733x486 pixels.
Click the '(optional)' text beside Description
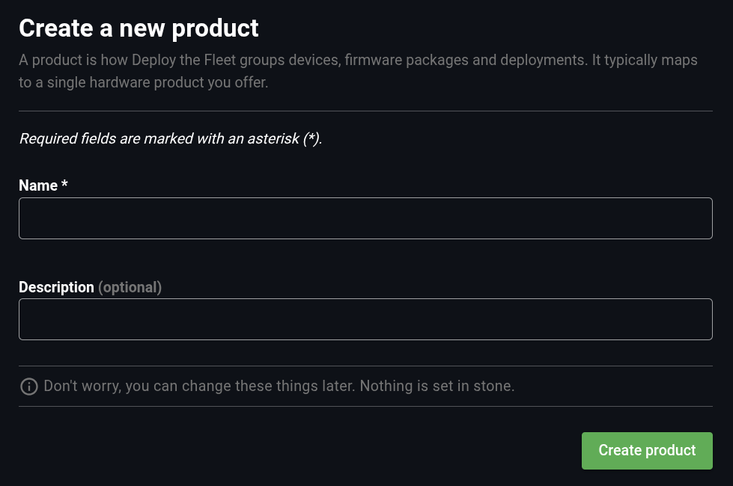coord(130,287)
